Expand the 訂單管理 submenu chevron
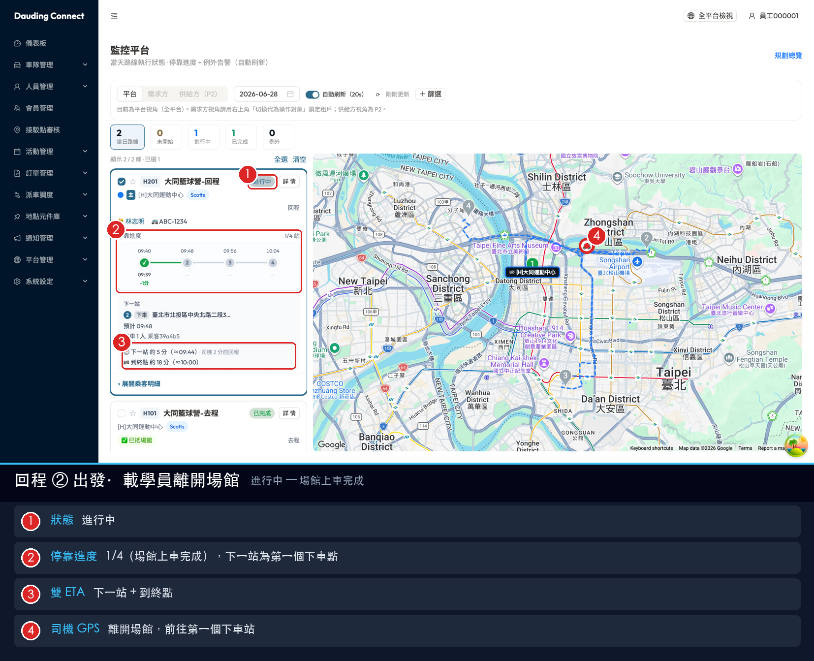 click(85, 173)
